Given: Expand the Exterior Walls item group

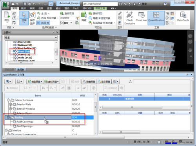Looking at the screenshot, I should [11, 105].
